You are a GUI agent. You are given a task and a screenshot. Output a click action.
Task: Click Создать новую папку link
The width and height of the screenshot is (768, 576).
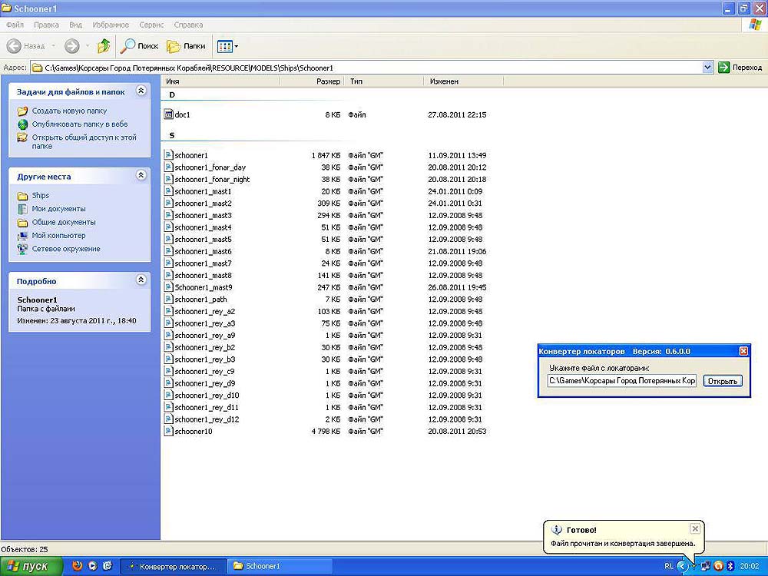click(x=69, y=111)
